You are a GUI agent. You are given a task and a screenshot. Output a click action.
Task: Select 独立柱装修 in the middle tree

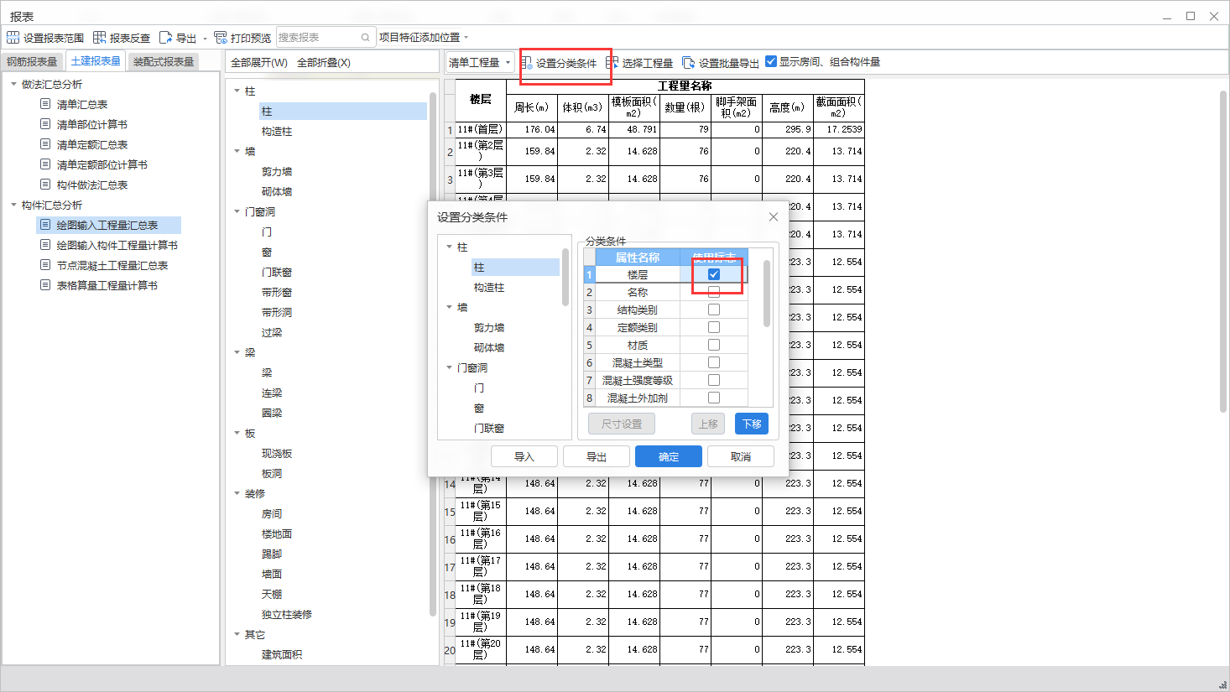[287, 615]
